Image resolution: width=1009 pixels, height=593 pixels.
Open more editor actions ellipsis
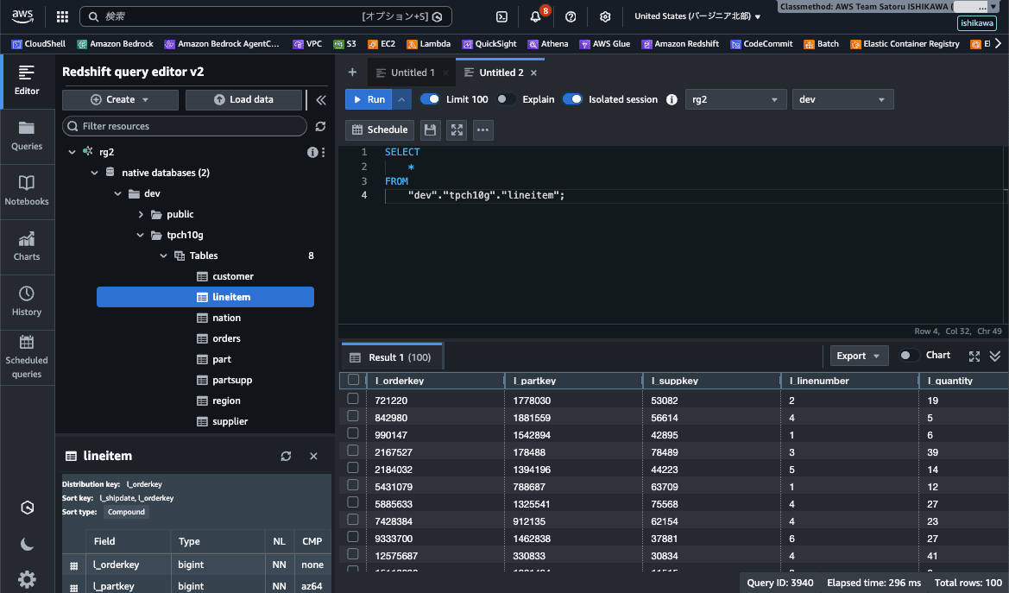(483, 130)
